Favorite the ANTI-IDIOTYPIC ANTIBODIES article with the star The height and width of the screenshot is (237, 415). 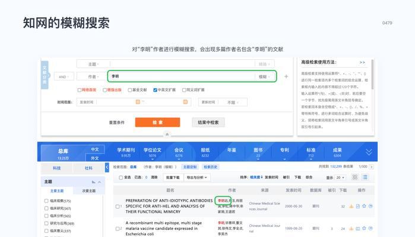(x=364, y=206)
